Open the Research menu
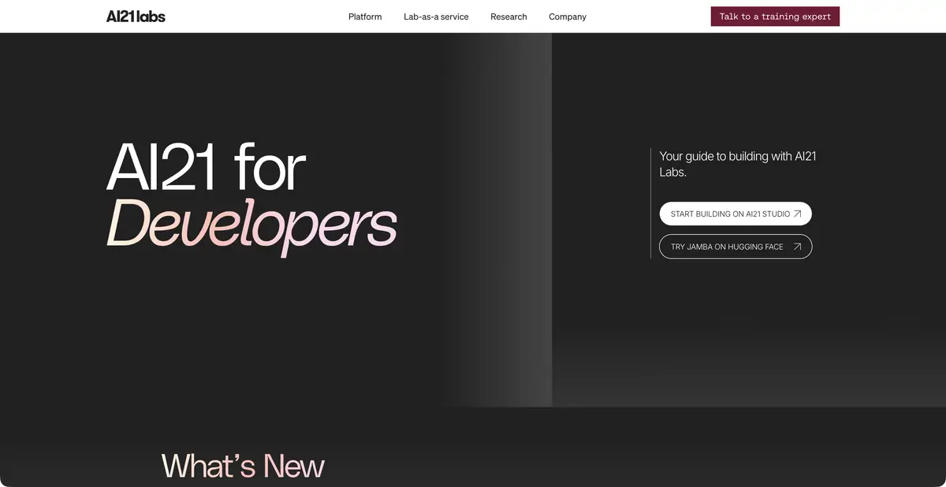Image resolution: width=946 pixels, height=487 pixels. (508, 17)
